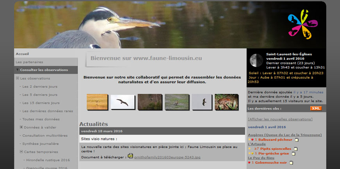The width and height of the screenshot is (340, 169).
Task: Open the note icon next to Gobemouche noir
Action: pyautogui.click(x=291, y=163)
